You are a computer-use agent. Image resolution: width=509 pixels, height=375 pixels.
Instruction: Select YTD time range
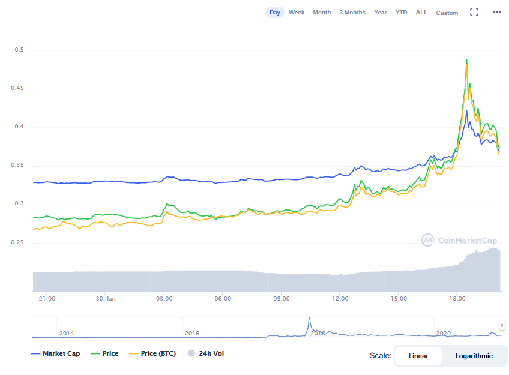click(401, 13)
